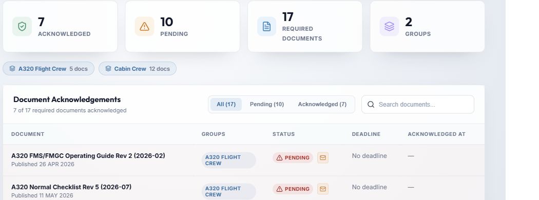Click '7 of 17 required documents acknowledged' text

tap(70, 110)
